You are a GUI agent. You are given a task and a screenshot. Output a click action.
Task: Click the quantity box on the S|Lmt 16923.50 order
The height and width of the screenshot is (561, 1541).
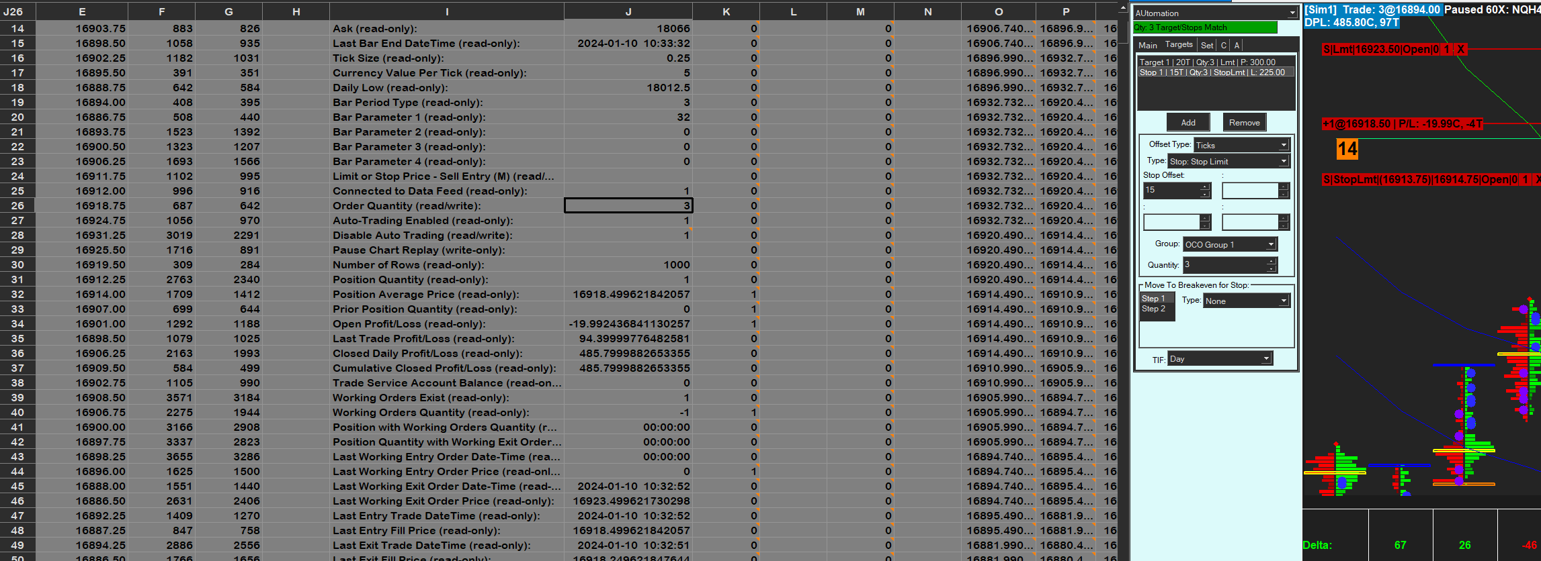click(1447, 50)
